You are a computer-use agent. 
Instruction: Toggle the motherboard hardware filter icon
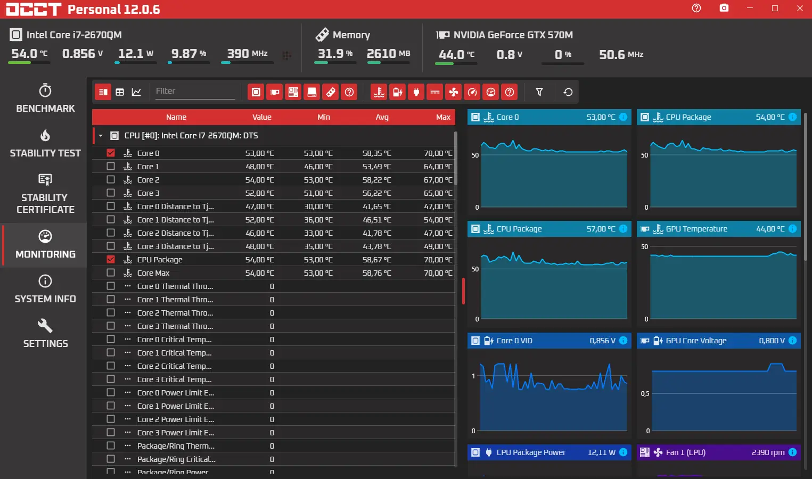293,92
